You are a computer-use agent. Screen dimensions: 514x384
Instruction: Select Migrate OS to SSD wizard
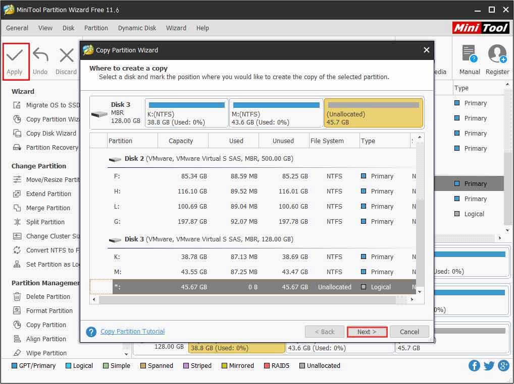[x=46, y=105]
